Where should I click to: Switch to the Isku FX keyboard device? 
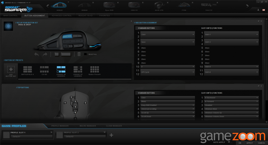point(134,6)
